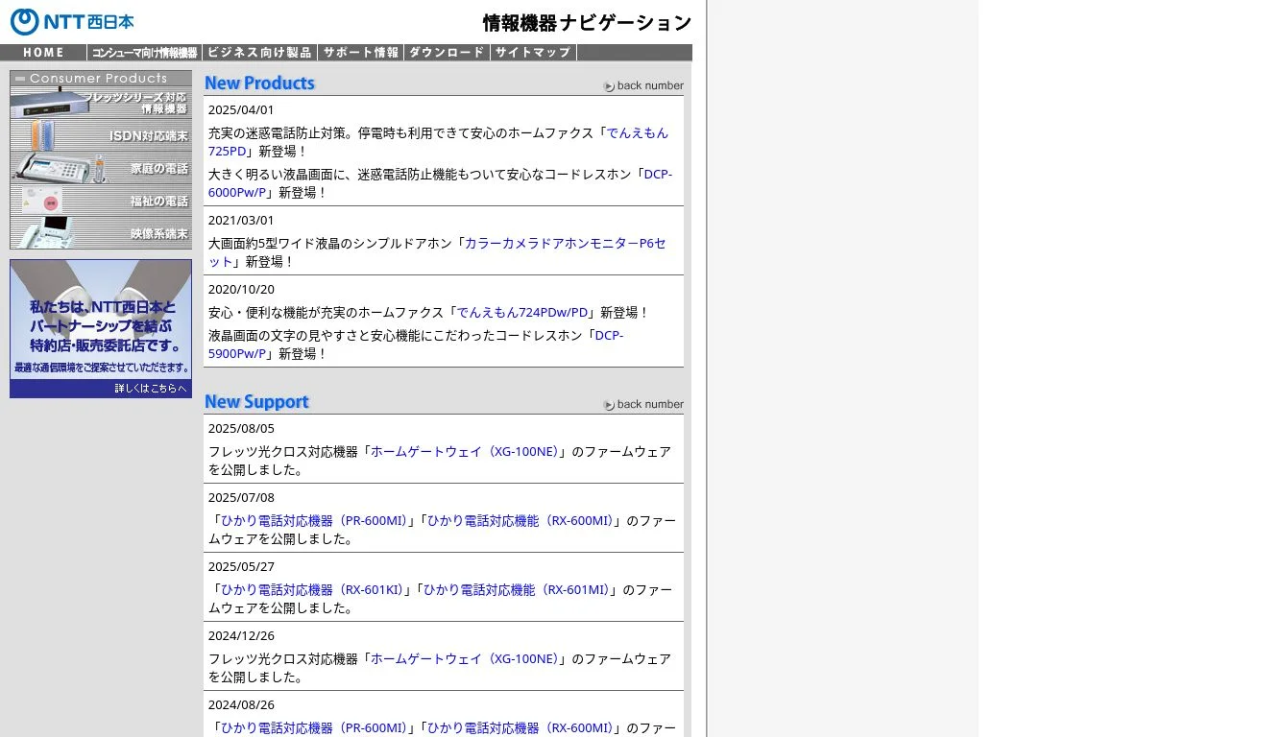The height and width of the screenshot is (737, 1283).
Task: Open the でんえもん724PDw/PD link
Action: point(522,312)
